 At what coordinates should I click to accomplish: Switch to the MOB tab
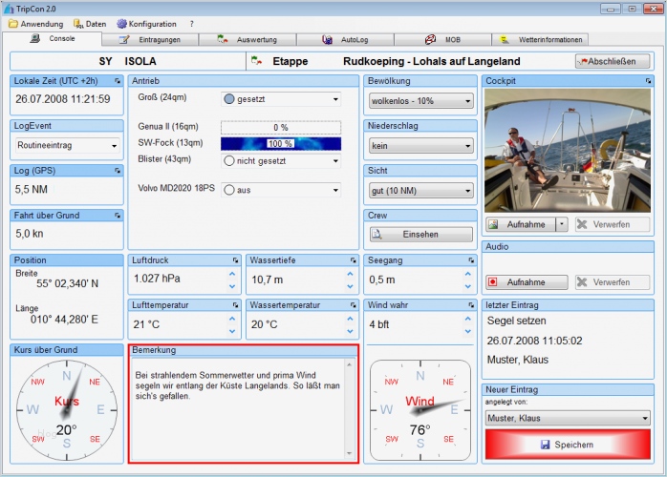point(442,39)
